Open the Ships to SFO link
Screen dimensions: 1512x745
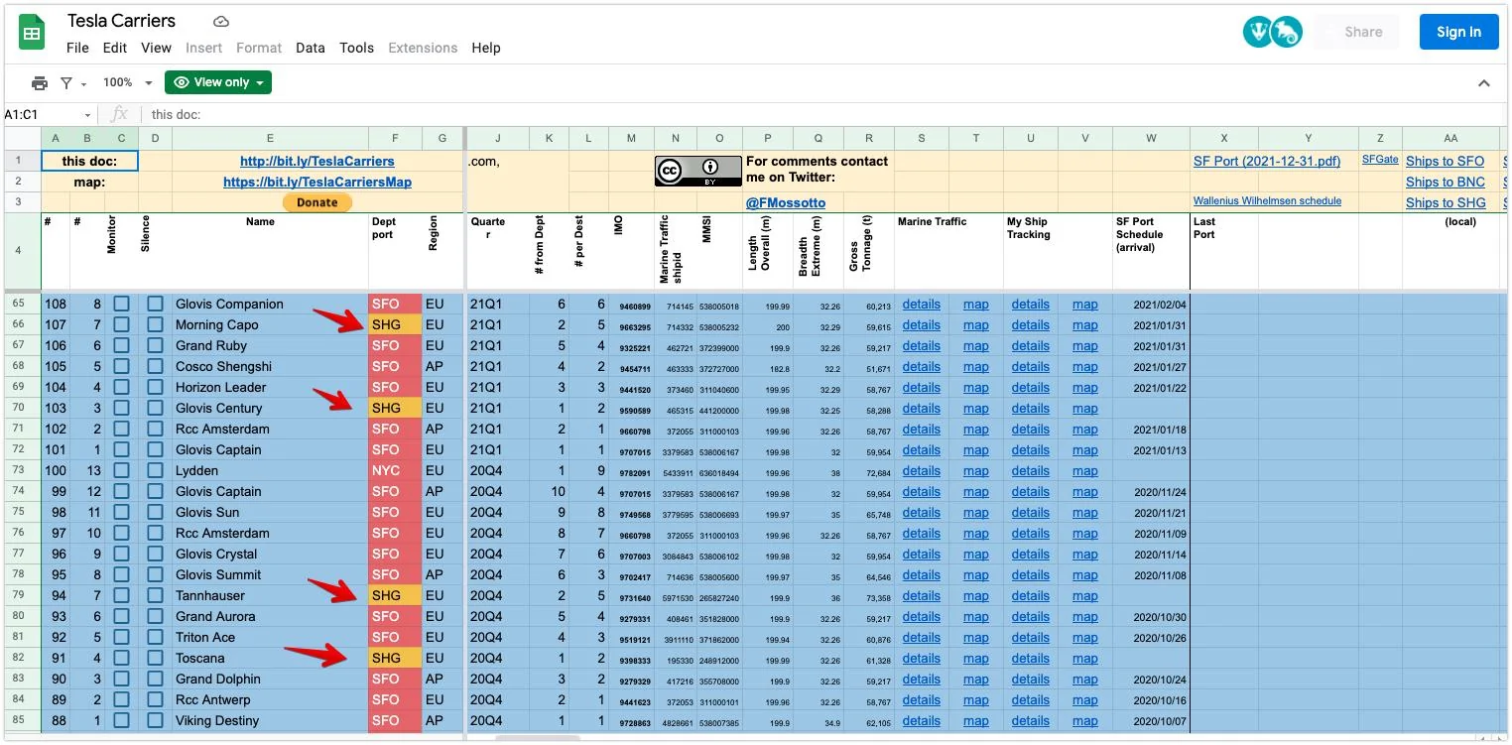coord(1446,162)
